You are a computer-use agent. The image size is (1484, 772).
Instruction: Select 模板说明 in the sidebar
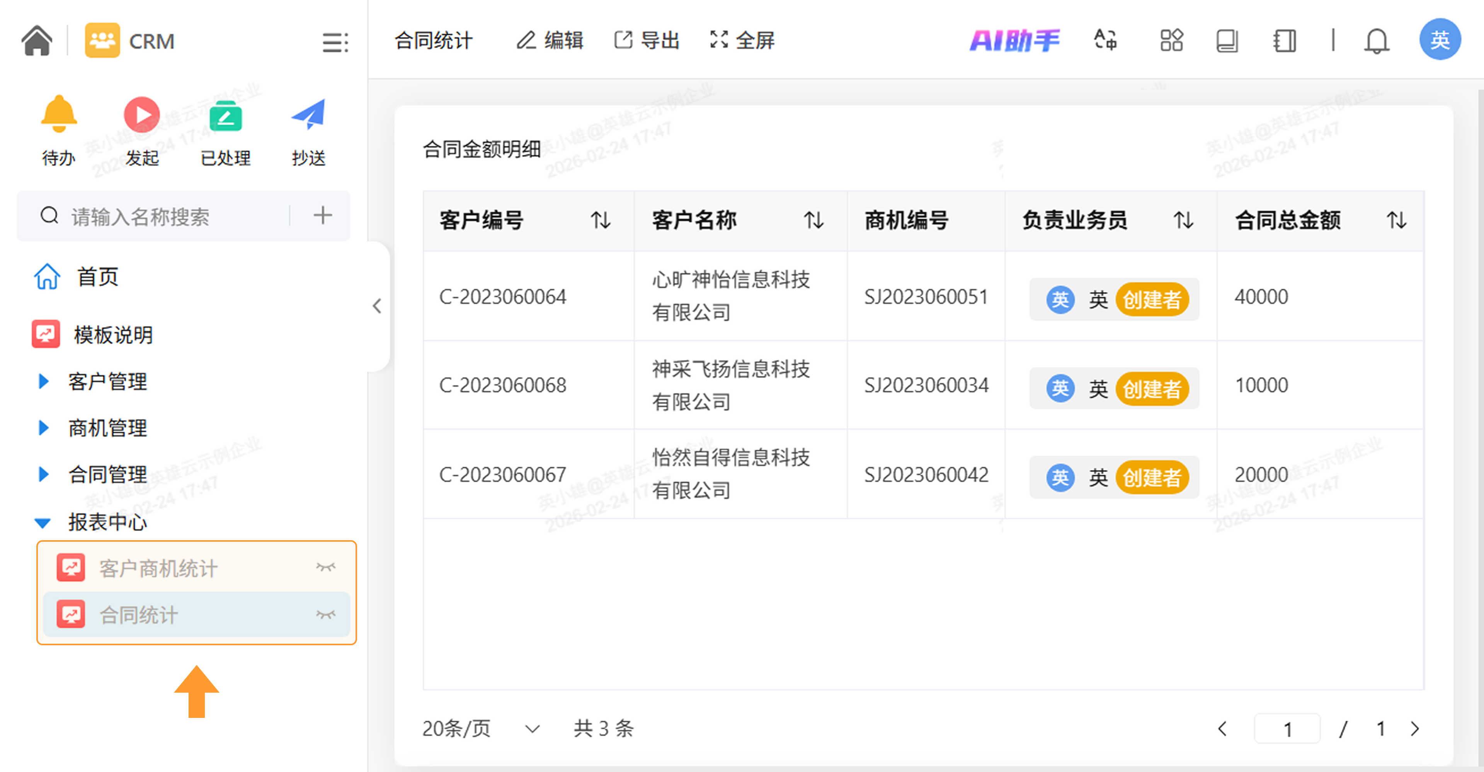[x=112, y=335]
